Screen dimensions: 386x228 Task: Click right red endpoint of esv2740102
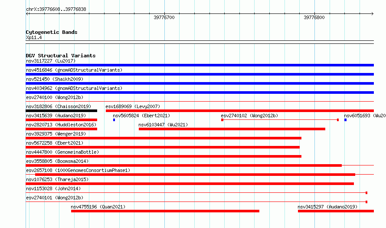point(338,120)
